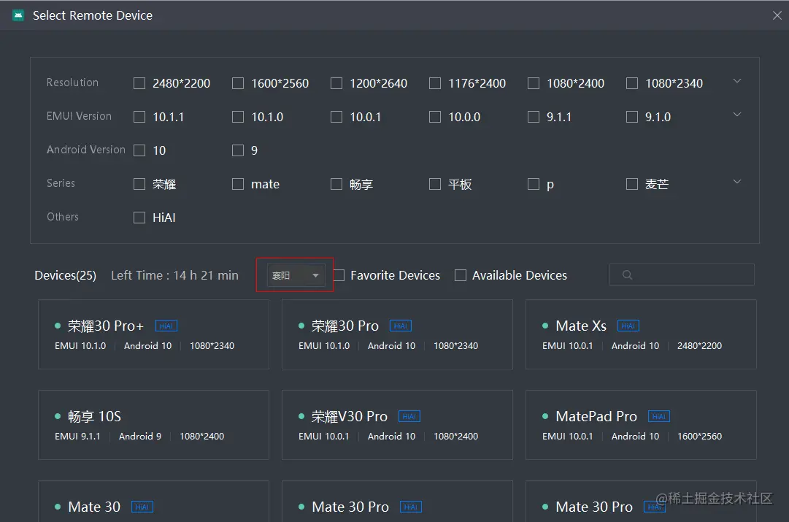Check the 2480*2200 resolution box
Screen dimensions: 789x522
[139, 83]
